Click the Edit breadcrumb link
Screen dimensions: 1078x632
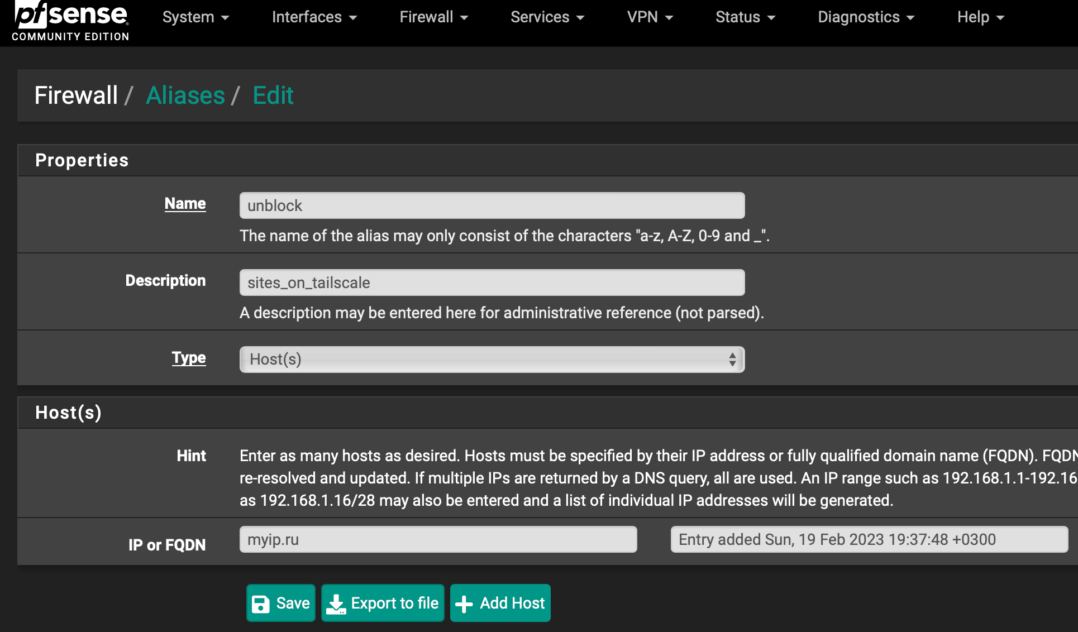point(273,95)
